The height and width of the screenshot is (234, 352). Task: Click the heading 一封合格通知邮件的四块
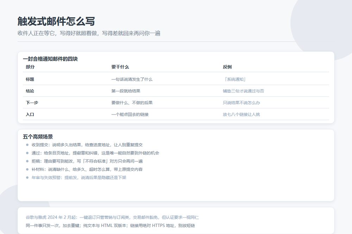point(50,59)
